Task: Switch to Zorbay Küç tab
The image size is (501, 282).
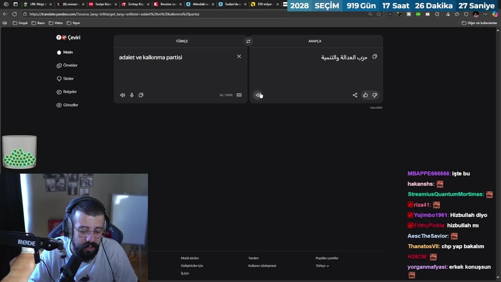Action: tap(135, 4)
